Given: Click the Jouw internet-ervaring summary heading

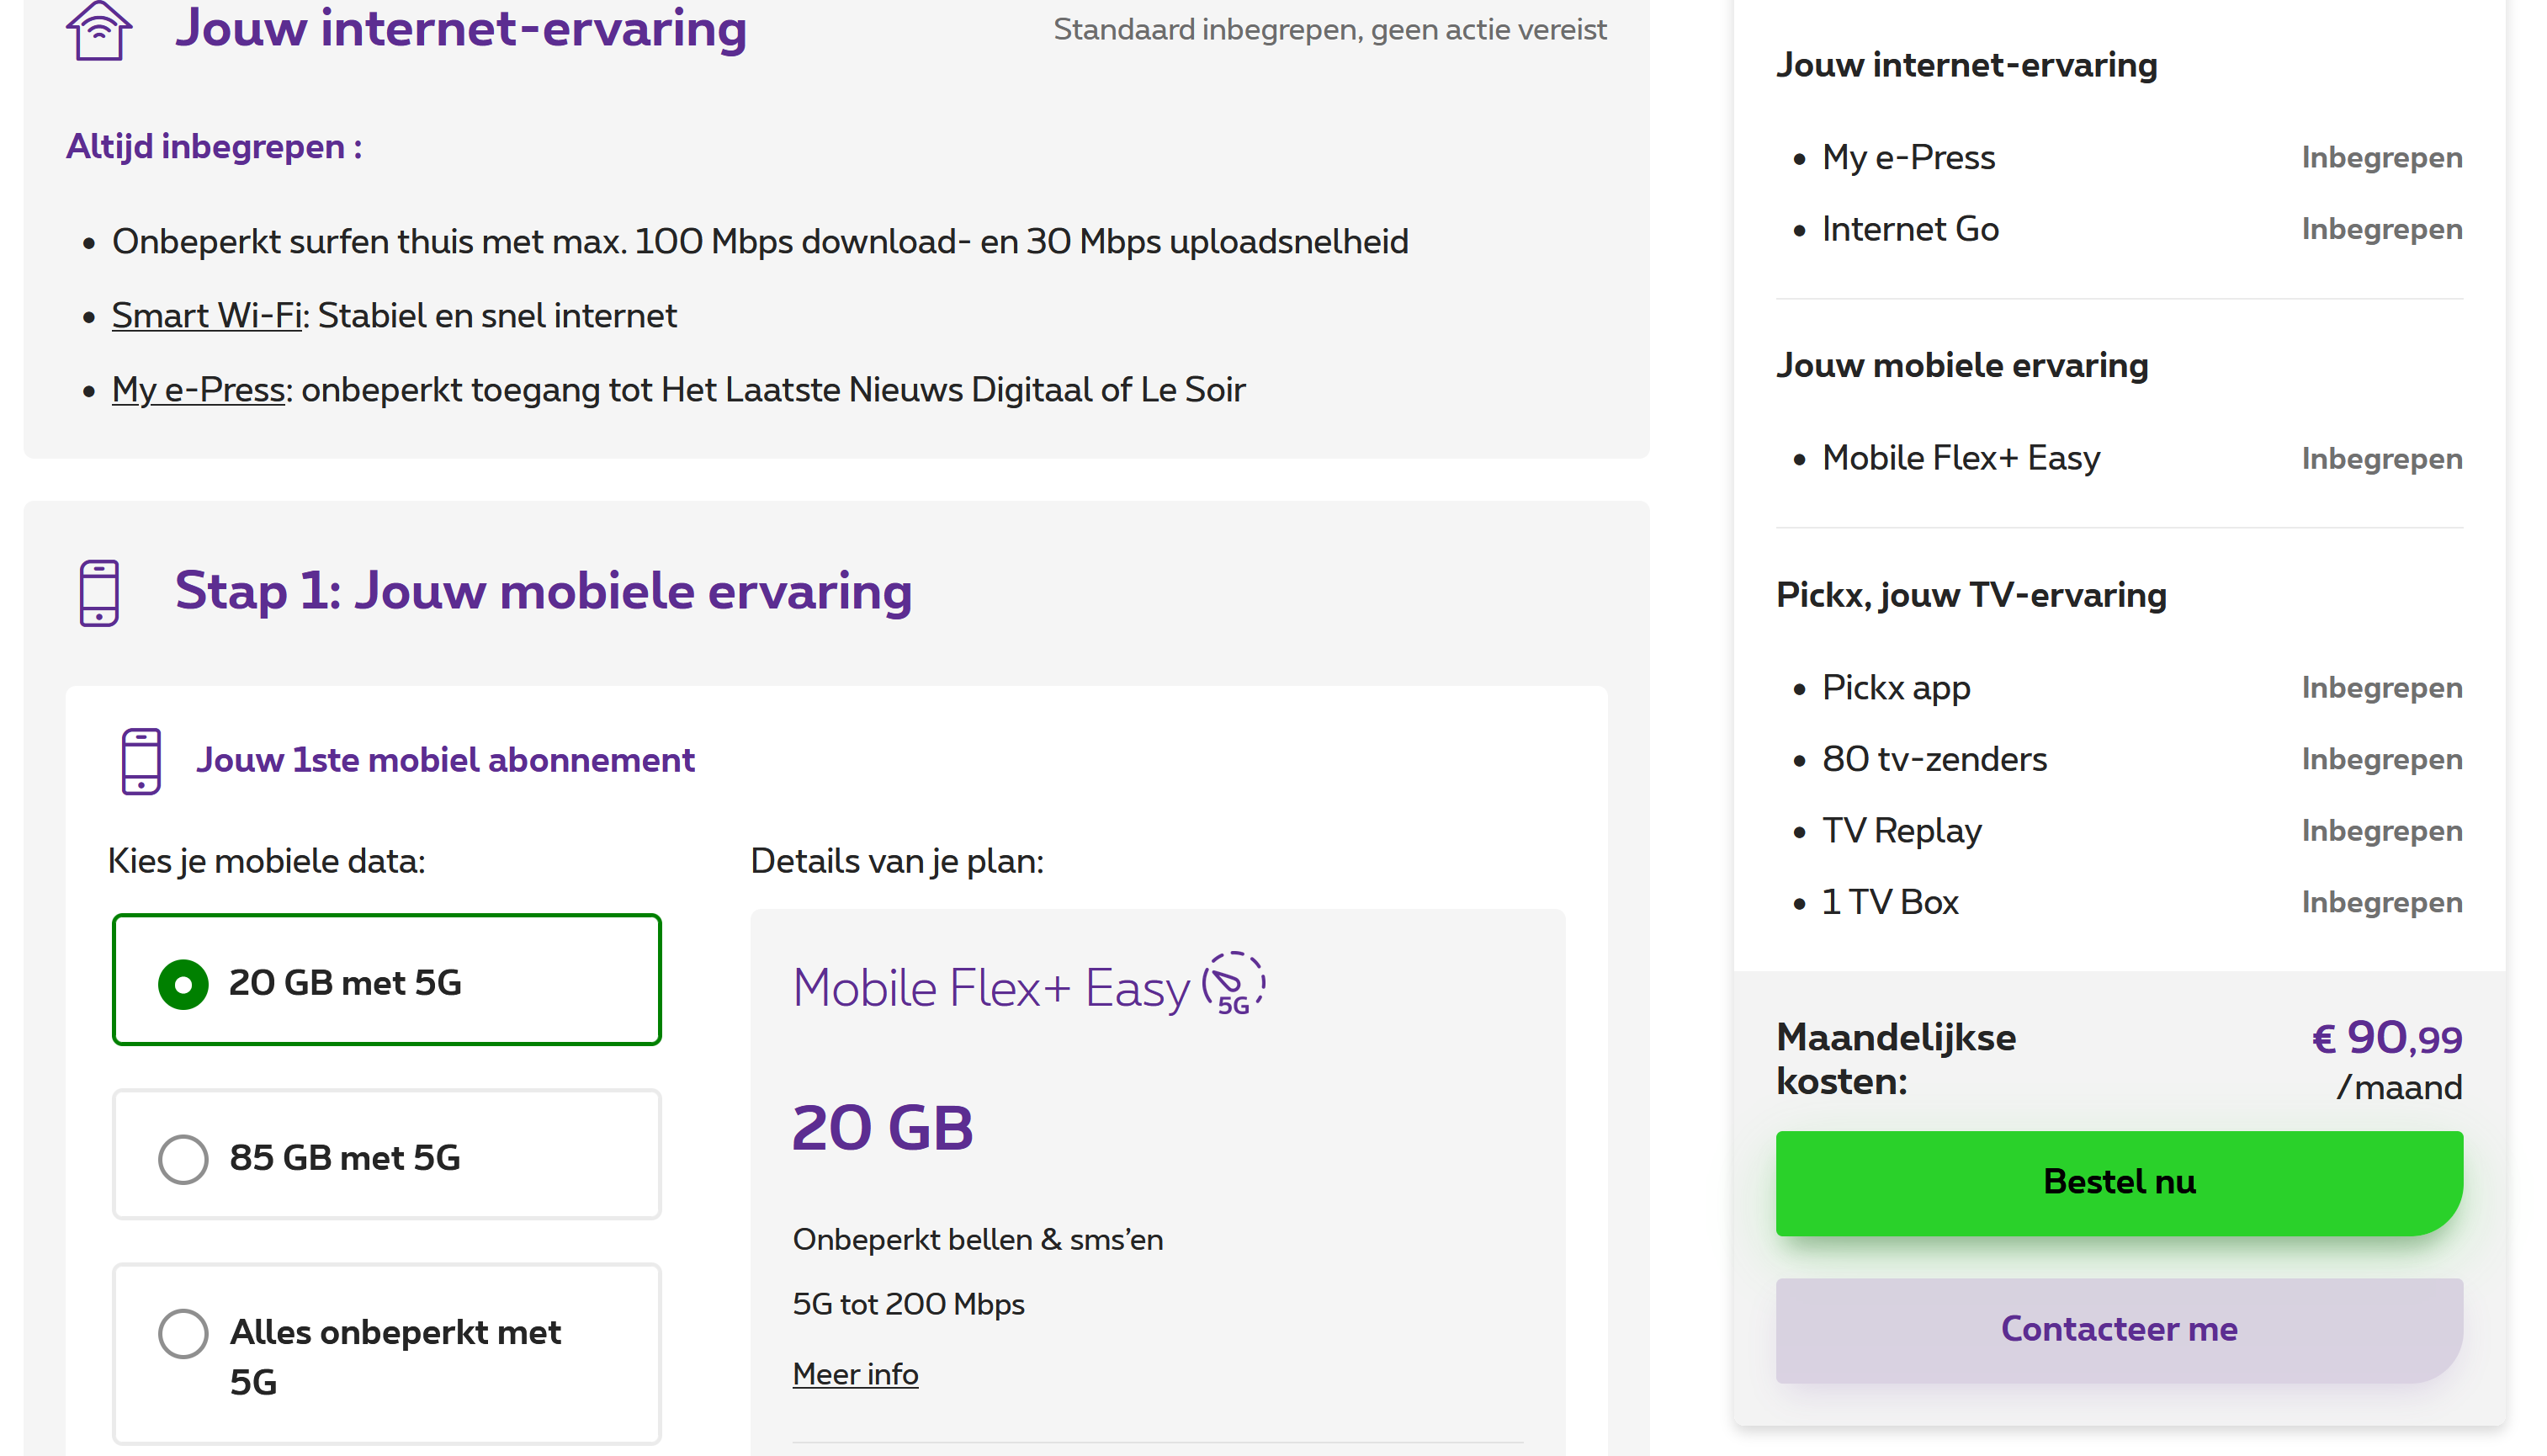Looking at the screenshot, I should click(1966, 65).
